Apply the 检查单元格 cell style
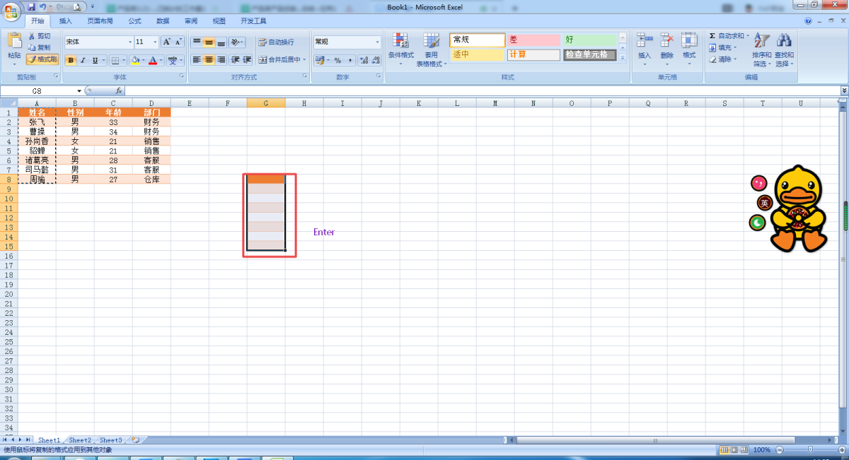 click(x=590, y=54)
